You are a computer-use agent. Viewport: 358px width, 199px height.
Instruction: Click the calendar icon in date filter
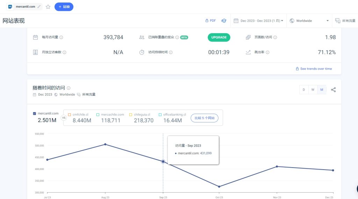pos(236,21)
